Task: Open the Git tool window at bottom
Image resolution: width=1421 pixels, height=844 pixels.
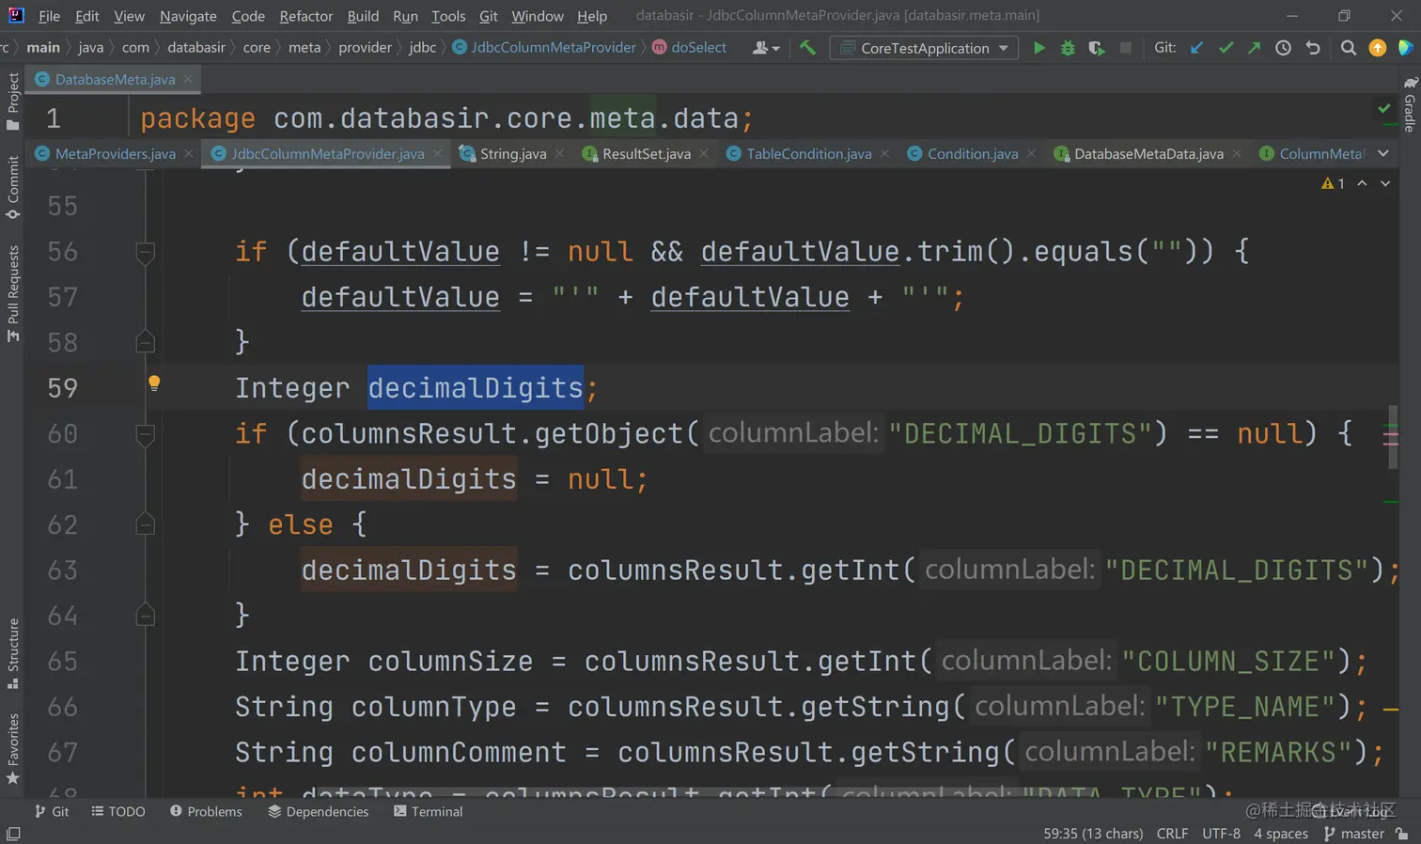Action: tap(52, 811)
